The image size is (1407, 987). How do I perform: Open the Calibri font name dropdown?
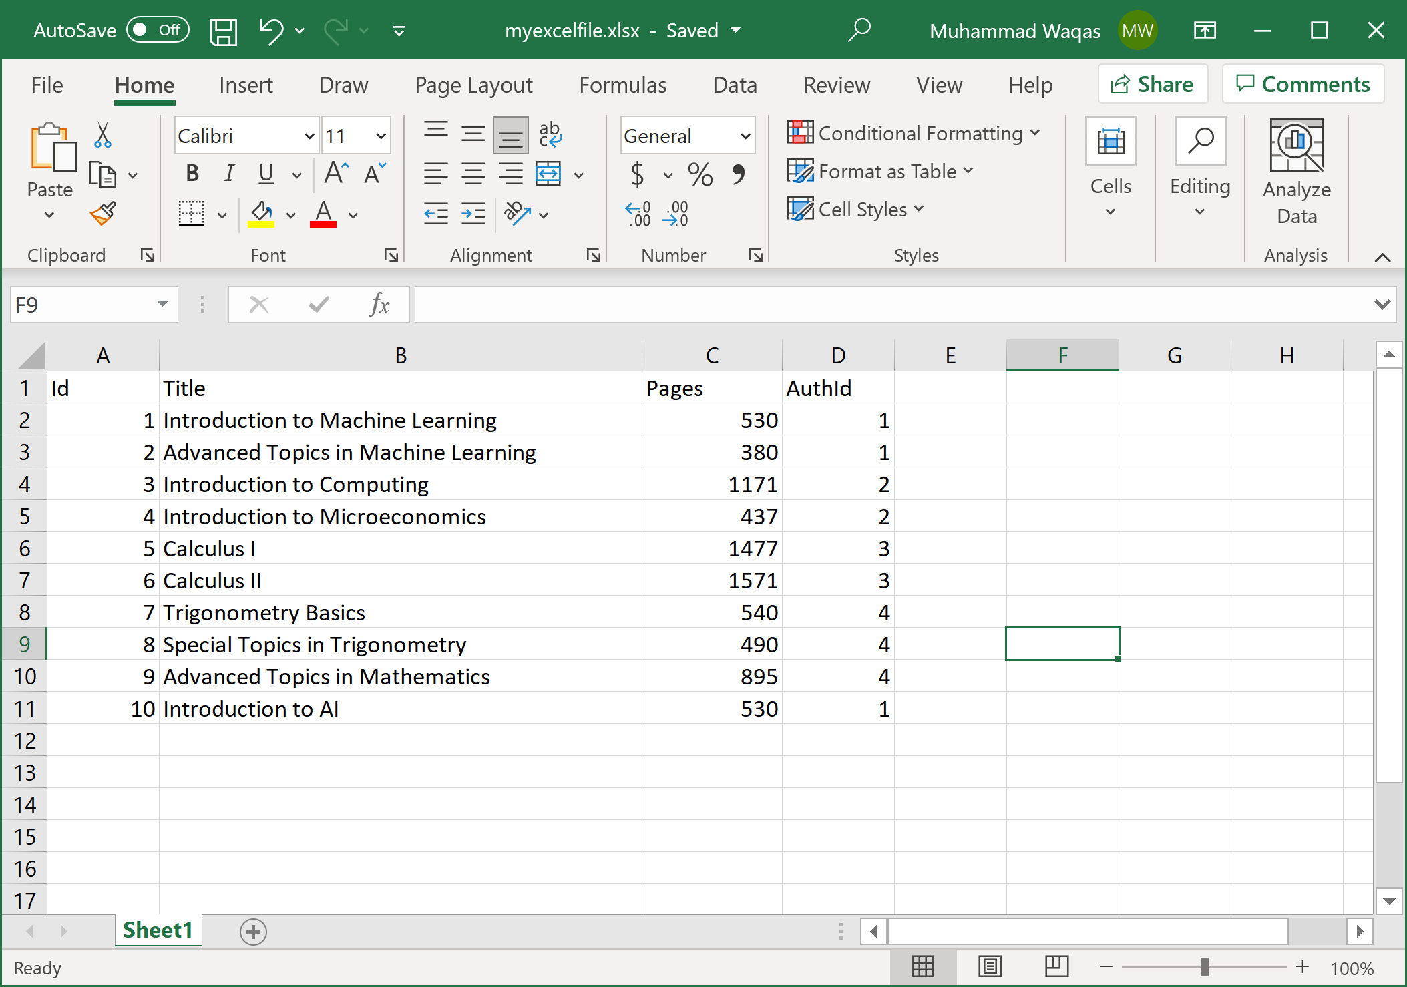pos(309,136)
